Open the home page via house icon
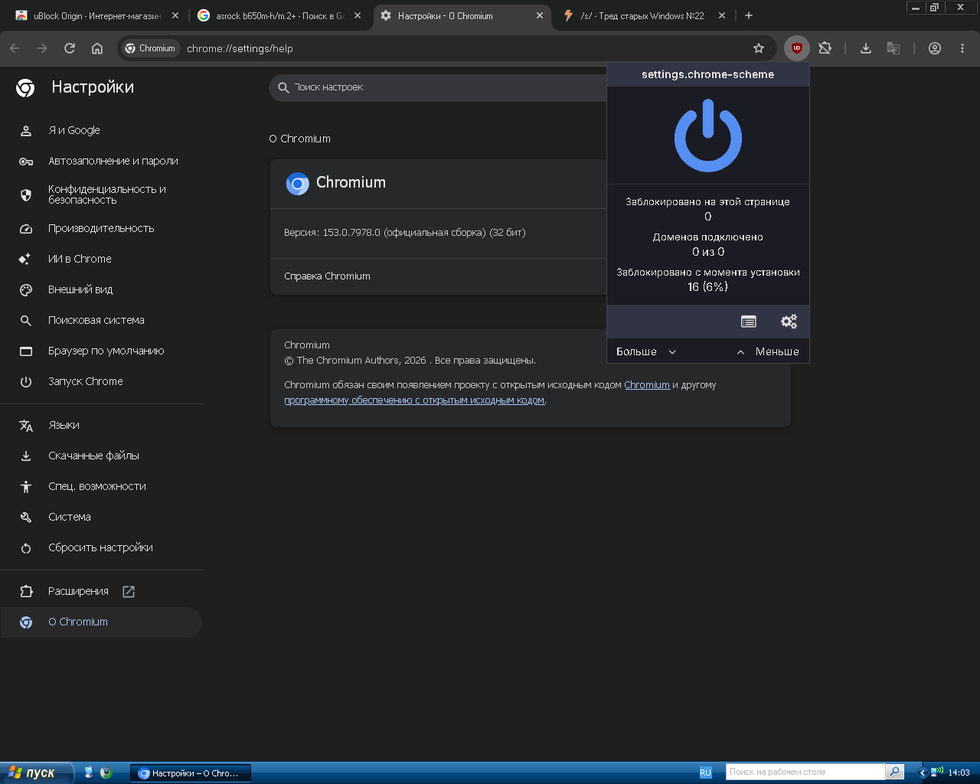 [x=97, y=48]
